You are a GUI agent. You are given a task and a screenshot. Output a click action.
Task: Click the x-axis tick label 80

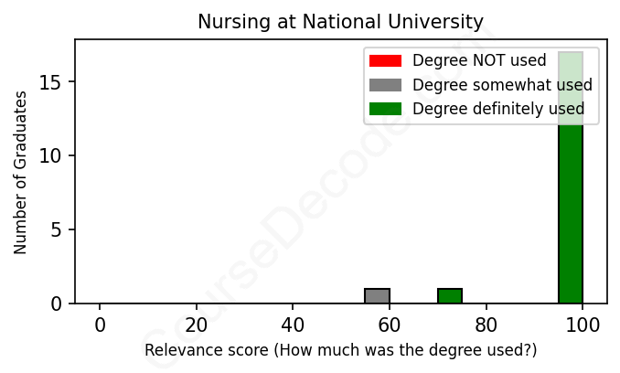coord(486,324)
